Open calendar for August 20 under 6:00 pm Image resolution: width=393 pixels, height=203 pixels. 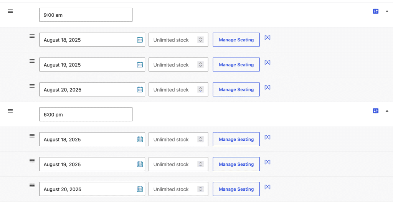[x=140, y=189]
